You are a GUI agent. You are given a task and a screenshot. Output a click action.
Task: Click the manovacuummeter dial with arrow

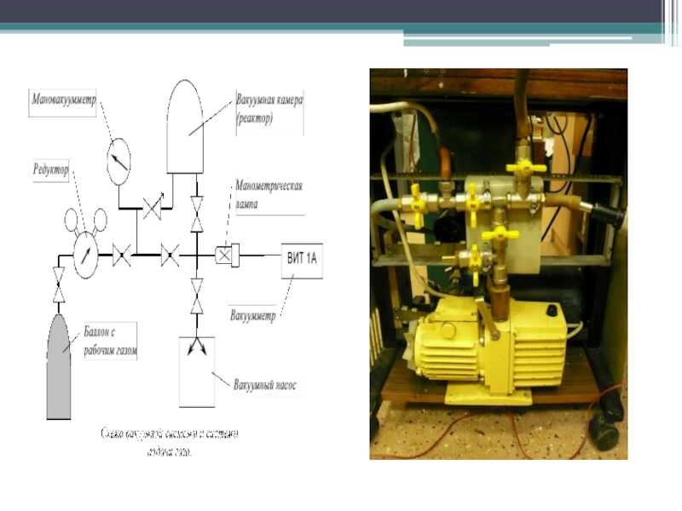tap(118, 161)
